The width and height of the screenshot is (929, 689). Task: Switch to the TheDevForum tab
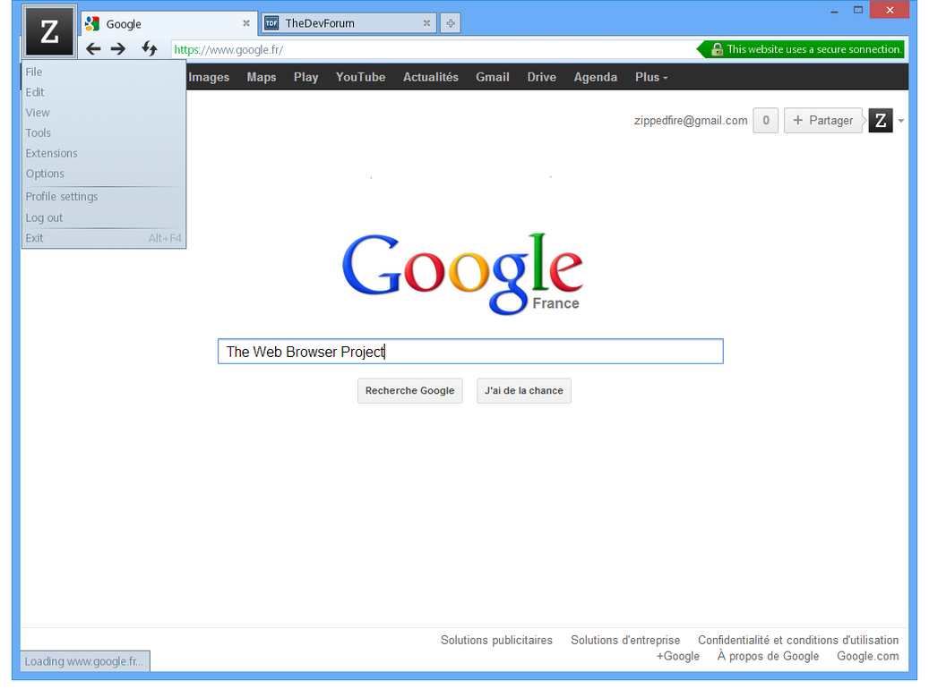(348, 23)
